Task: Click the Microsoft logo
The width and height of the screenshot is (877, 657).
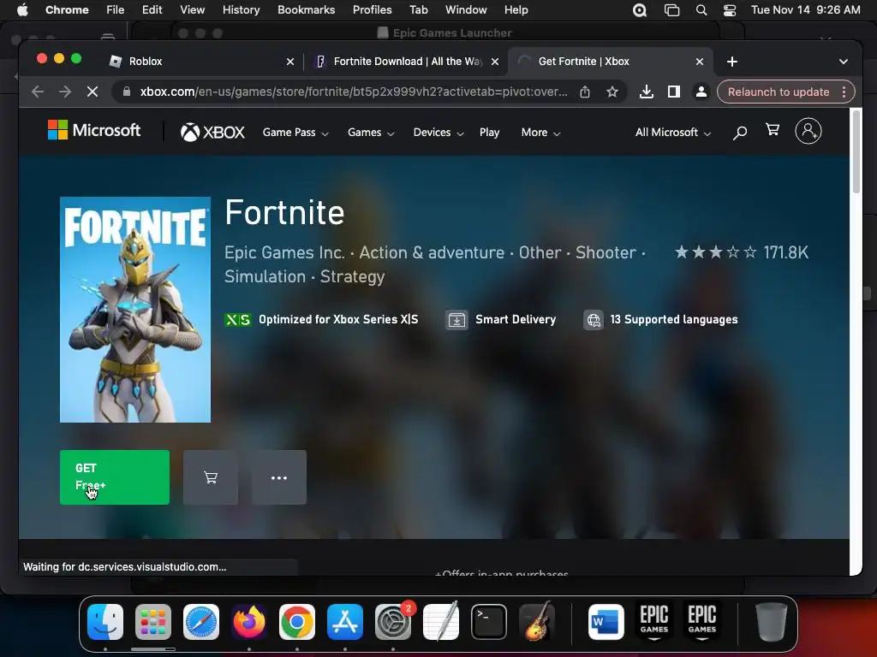Action: pyautogui.click(x=94, y=130)
